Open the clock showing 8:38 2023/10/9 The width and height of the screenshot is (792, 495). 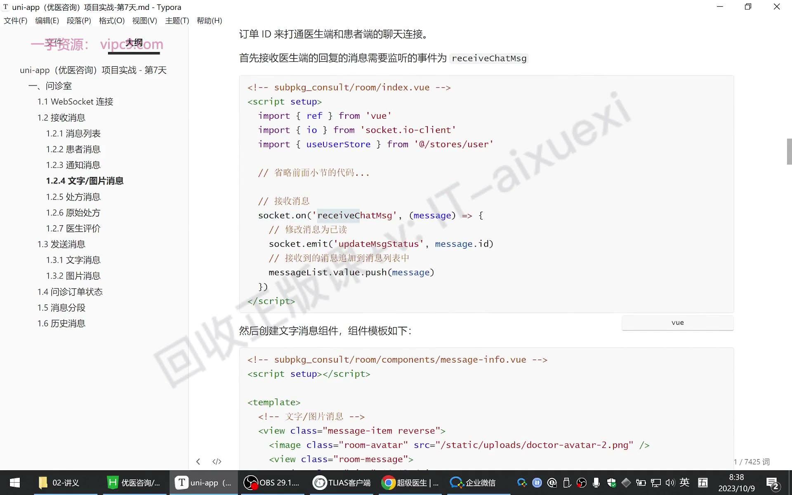736,483
